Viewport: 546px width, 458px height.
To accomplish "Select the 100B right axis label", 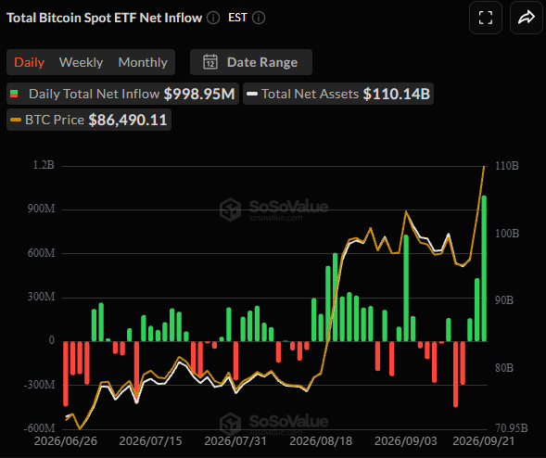I will coord(507,233).
